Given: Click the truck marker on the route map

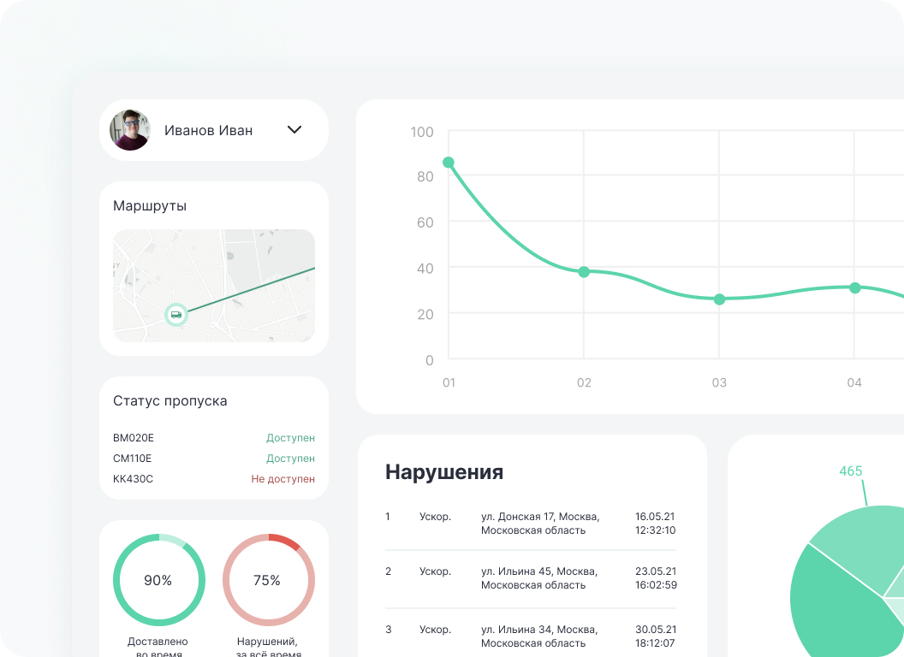Looking at the screenshot, I should point(176,315).
